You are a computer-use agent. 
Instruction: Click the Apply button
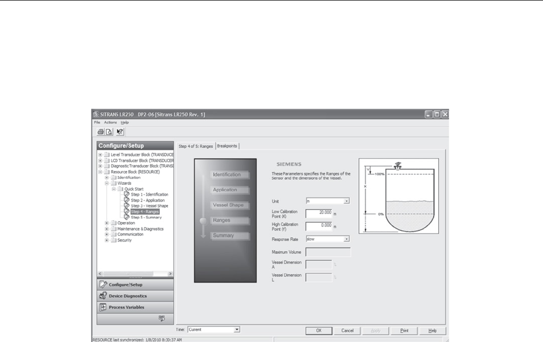click(376, 330)
